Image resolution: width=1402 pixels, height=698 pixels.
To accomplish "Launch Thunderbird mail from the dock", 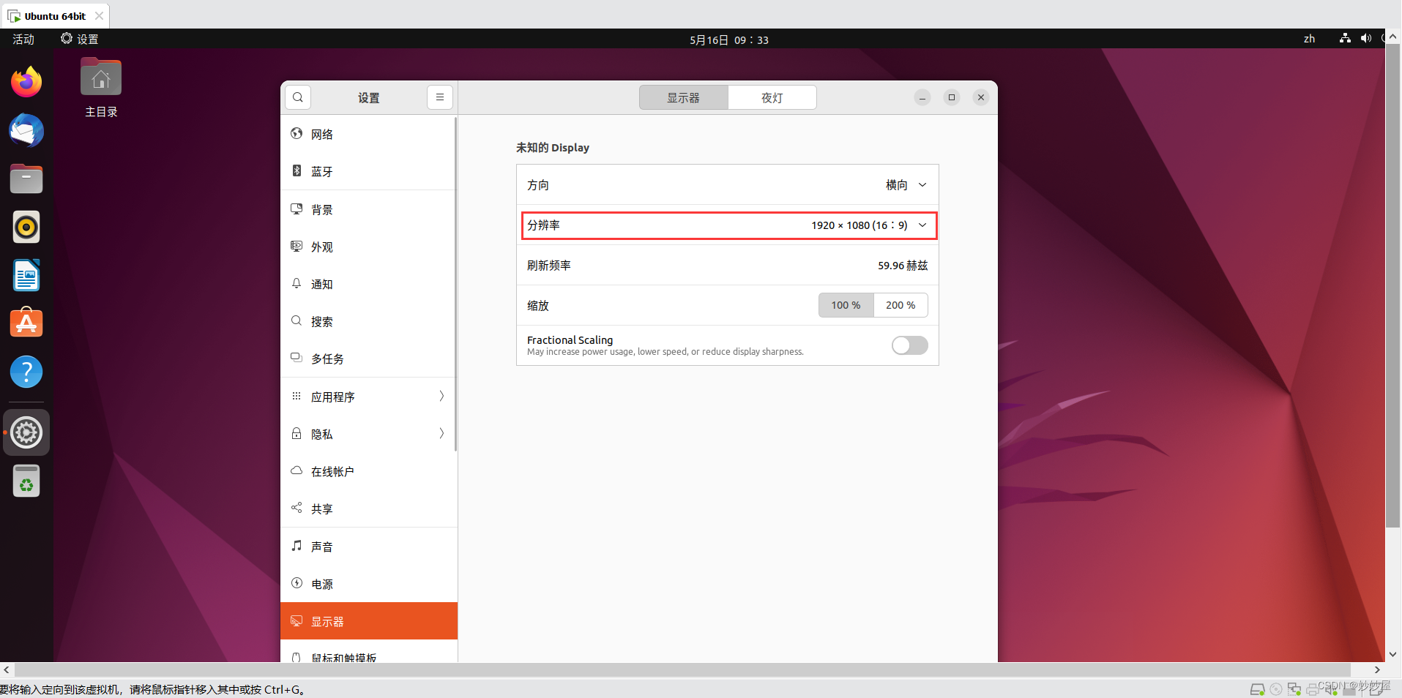I will coord(26,131).
